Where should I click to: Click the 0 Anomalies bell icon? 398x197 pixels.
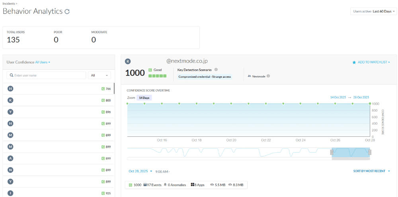pos(165,185)
